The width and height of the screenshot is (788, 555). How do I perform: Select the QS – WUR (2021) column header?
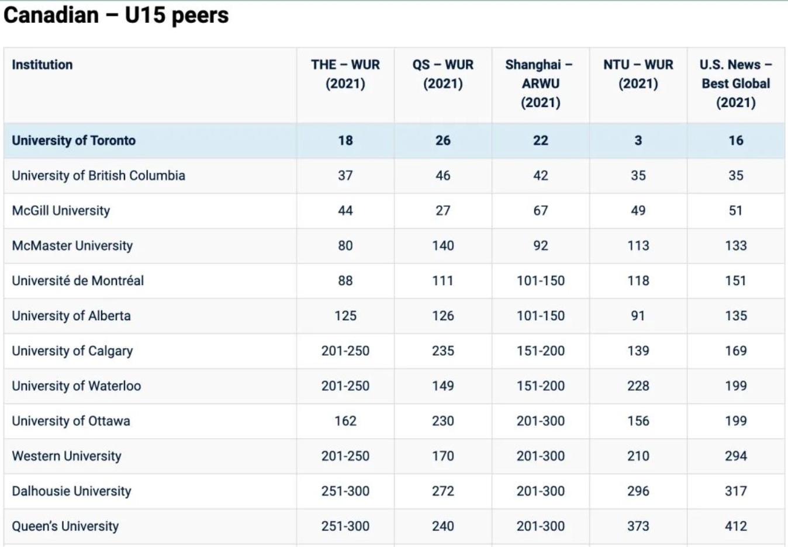443,74
